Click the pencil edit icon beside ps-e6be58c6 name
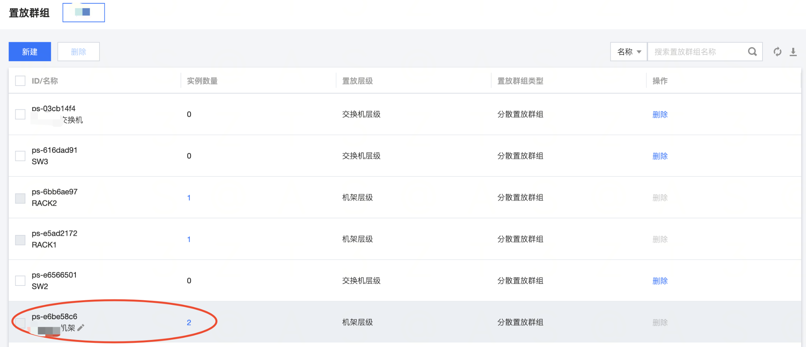The height and width of the screenshot is (347, 806). 81,327
